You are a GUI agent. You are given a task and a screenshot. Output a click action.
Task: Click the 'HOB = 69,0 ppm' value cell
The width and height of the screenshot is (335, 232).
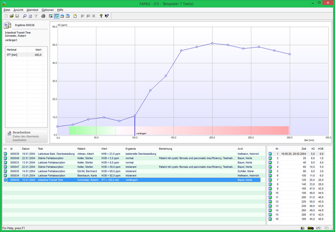pyautogui.click(x=111, y=171)
